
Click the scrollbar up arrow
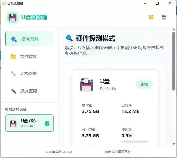coord(174,29)
